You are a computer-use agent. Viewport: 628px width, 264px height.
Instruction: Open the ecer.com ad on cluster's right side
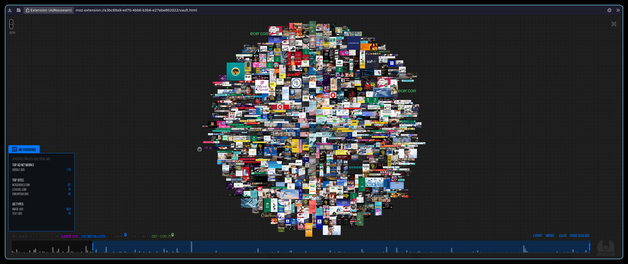406,90
